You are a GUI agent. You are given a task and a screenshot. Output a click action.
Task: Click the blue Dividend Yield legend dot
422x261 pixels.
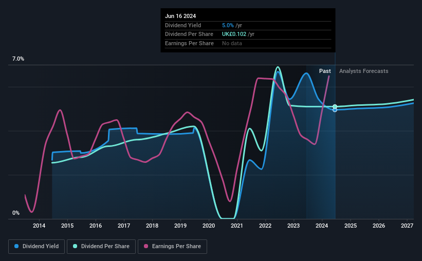[16, 246]
